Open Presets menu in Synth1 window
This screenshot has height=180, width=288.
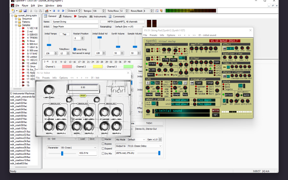[153, 35]
